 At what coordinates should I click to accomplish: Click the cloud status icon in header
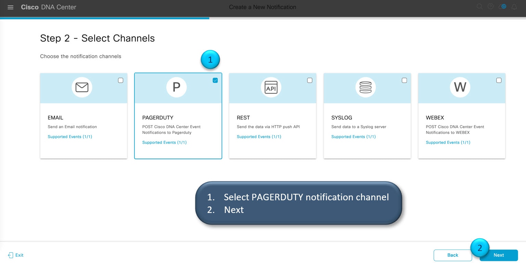502,7
